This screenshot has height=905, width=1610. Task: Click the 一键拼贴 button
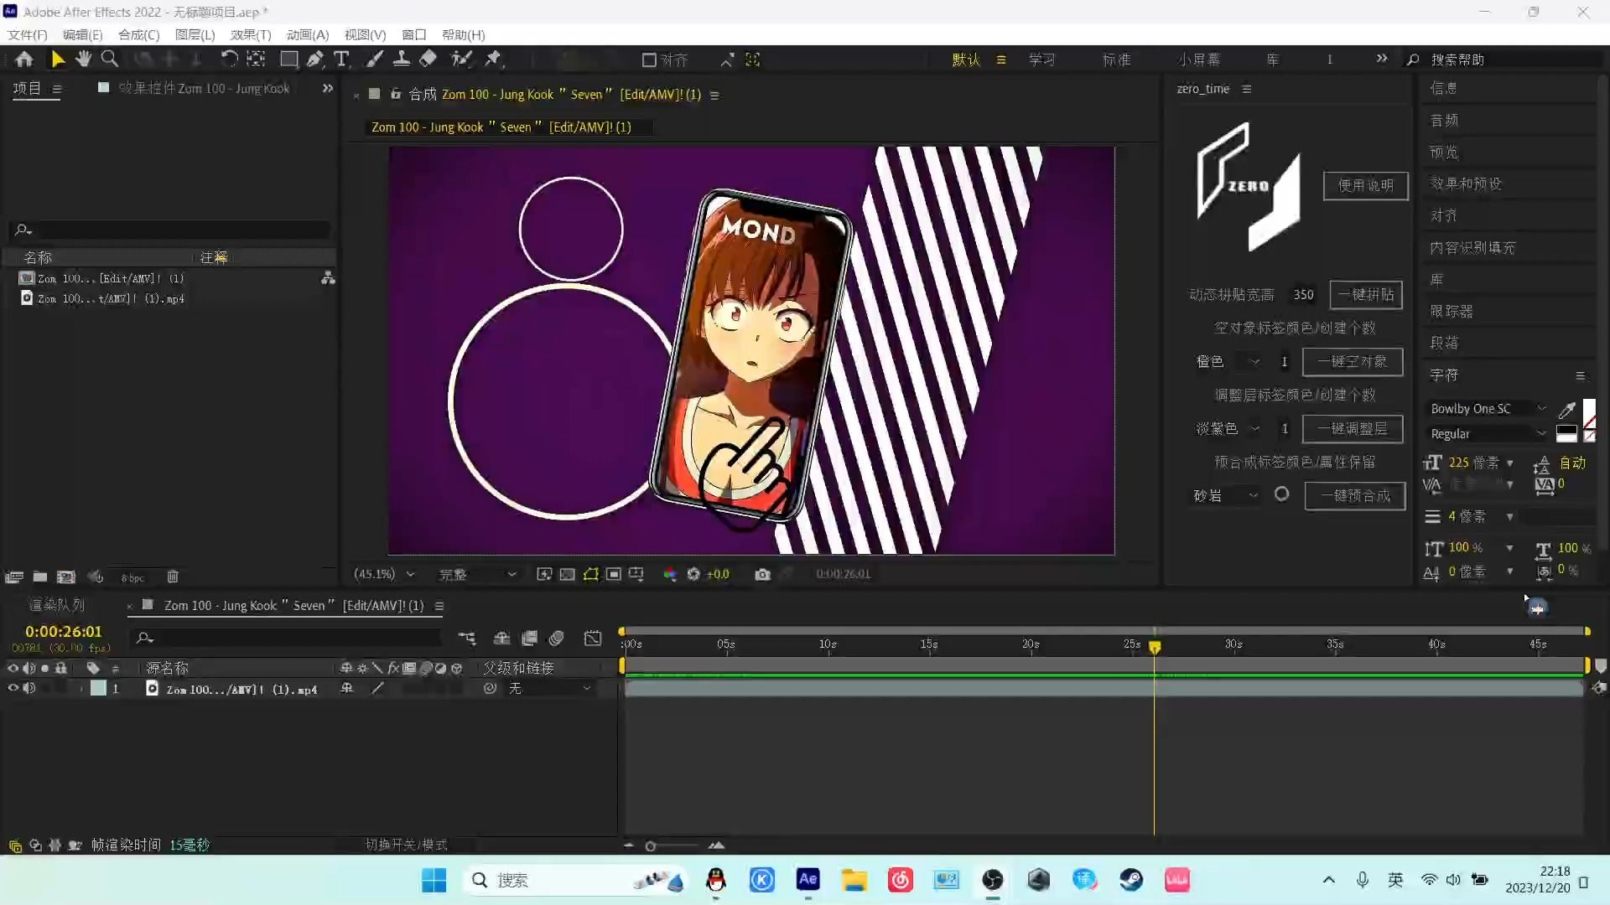click(x=1366, y=294)
